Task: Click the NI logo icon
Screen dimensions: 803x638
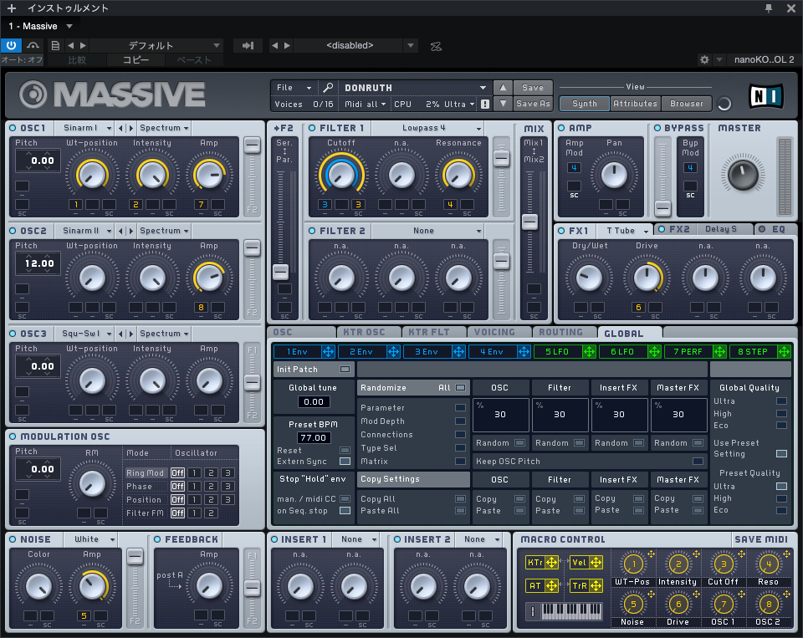Action: click(x=767, y=96)
